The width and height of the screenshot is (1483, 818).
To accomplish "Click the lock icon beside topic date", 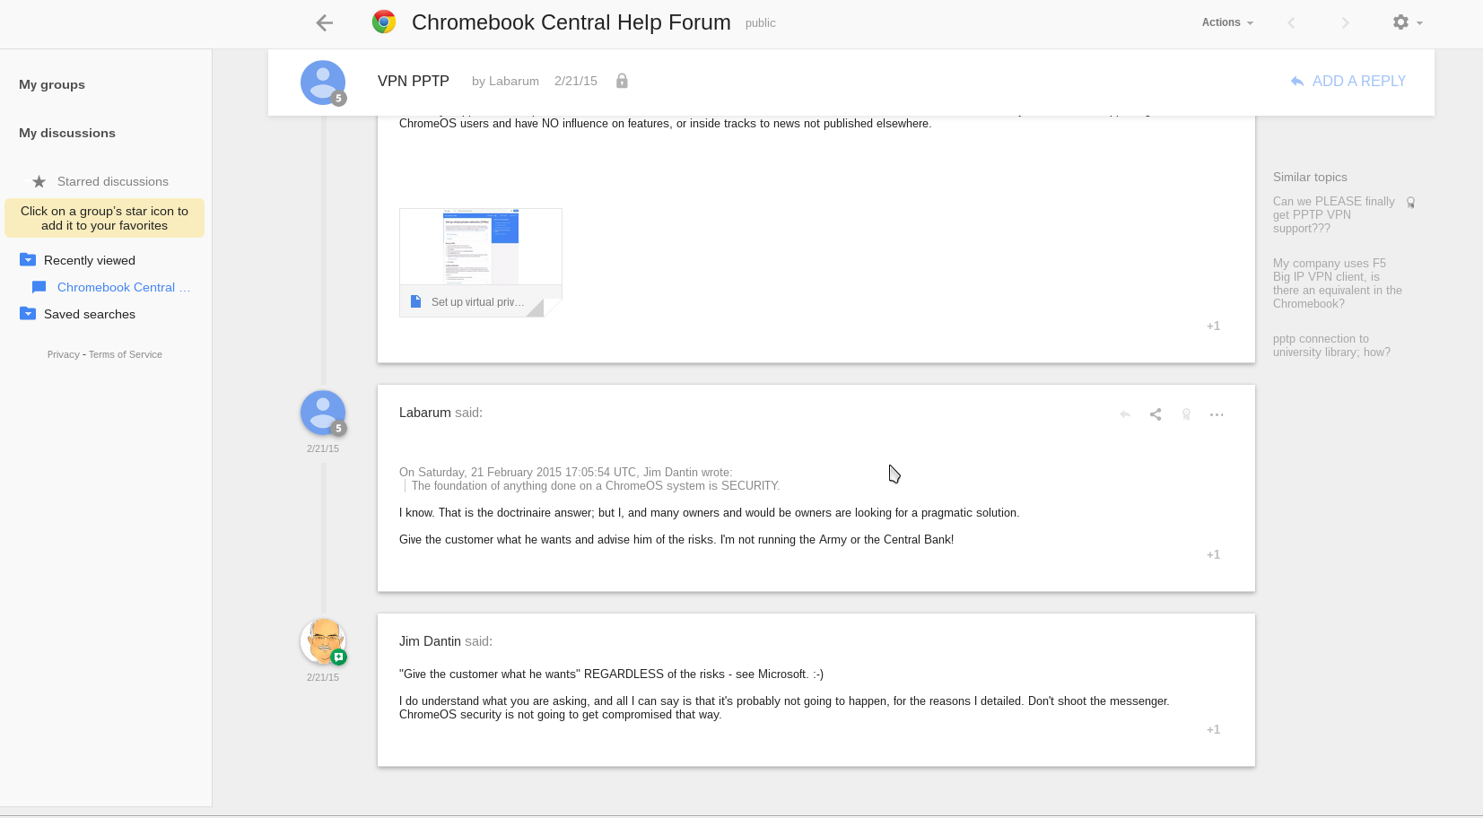I will pyautogui.click(x=622, y=81).
